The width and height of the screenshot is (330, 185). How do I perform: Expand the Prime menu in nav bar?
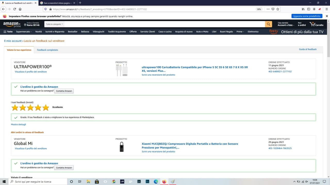240,32
